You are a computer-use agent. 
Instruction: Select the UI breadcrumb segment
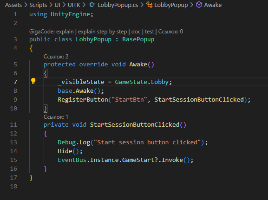click(57, 5)
